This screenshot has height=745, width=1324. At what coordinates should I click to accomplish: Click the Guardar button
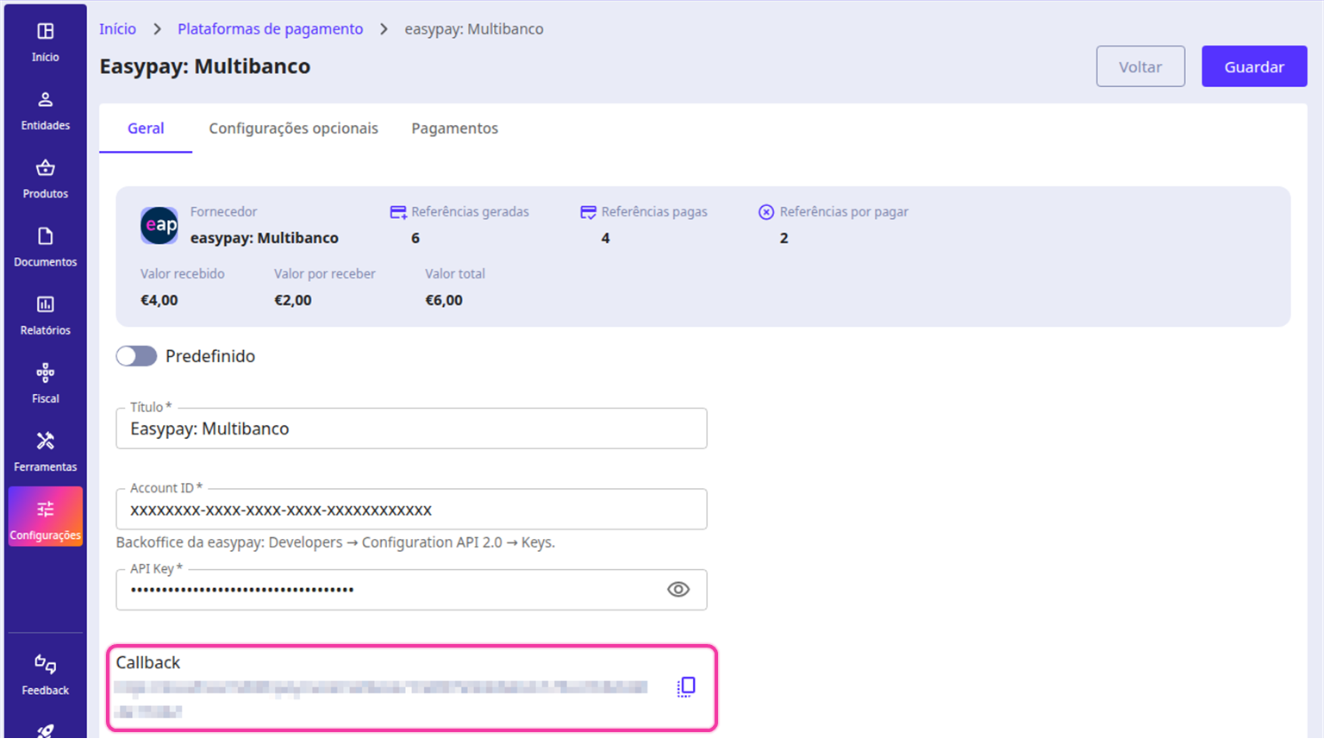(x=1254, y=66)
